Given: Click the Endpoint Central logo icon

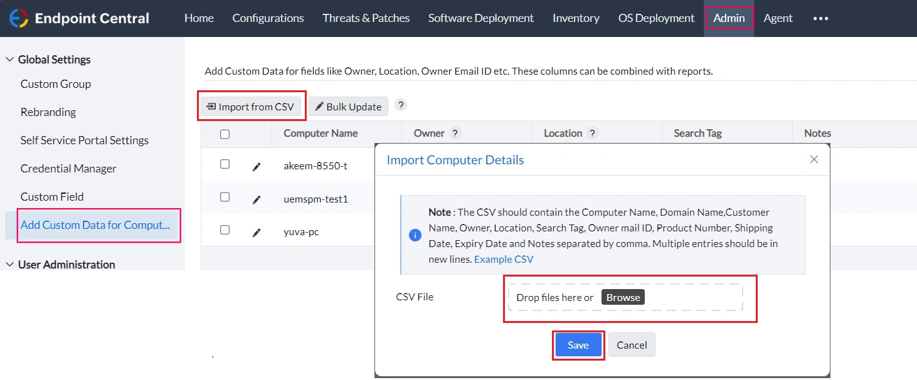Looking at the screenshot, I should 19,18.
